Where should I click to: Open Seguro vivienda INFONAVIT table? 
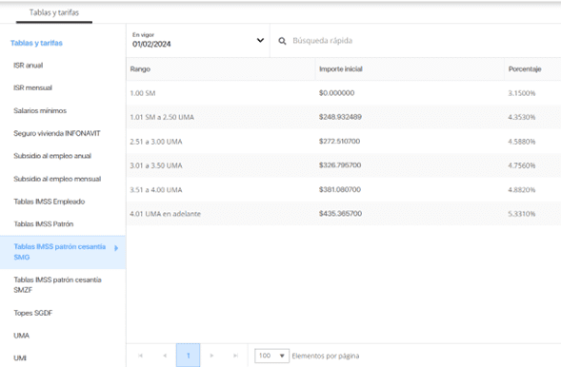57,133
